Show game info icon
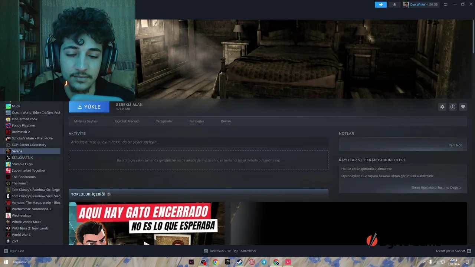The width and height of the screenshot is (475, 267). click(x=453, y=107)
